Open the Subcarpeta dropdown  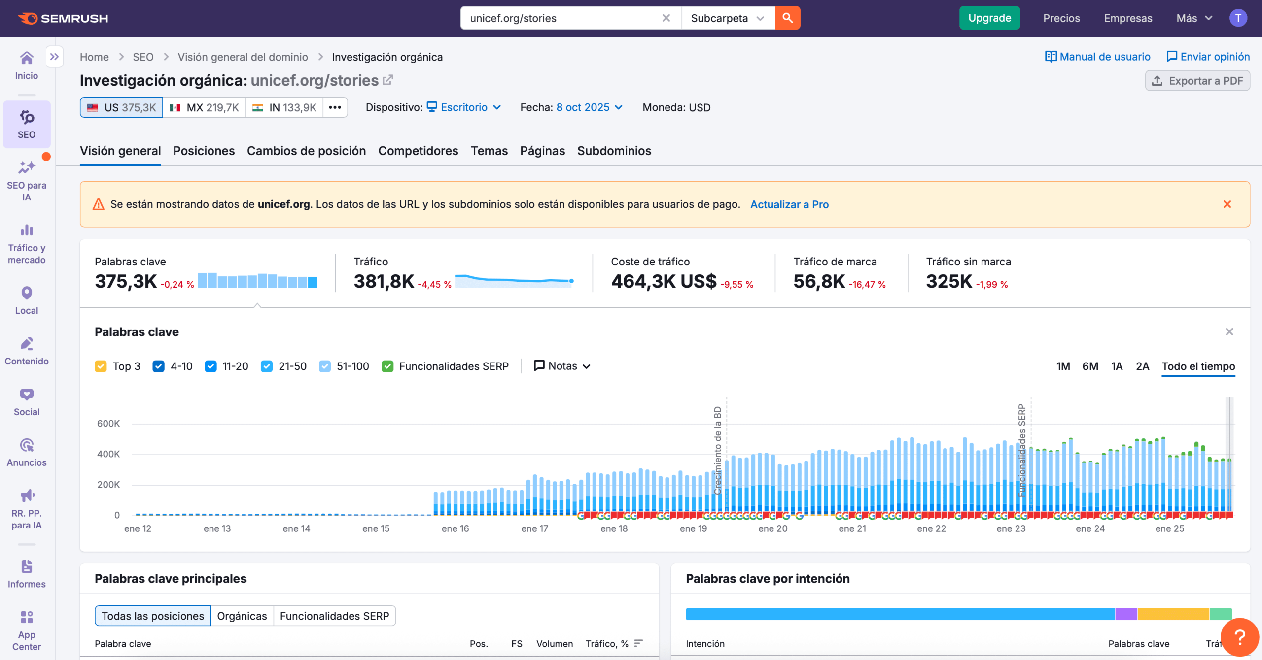(728, 18)
